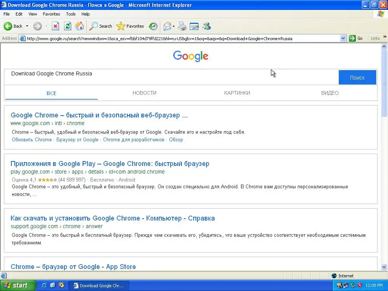The image size is (388, 291).
Task: Open result Google Chrome – быстрый и безопасный веб-браузер
Action: click(99, 115)
